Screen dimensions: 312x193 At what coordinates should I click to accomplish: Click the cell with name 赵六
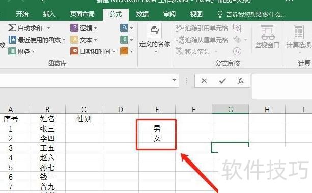tap(47, 157)
